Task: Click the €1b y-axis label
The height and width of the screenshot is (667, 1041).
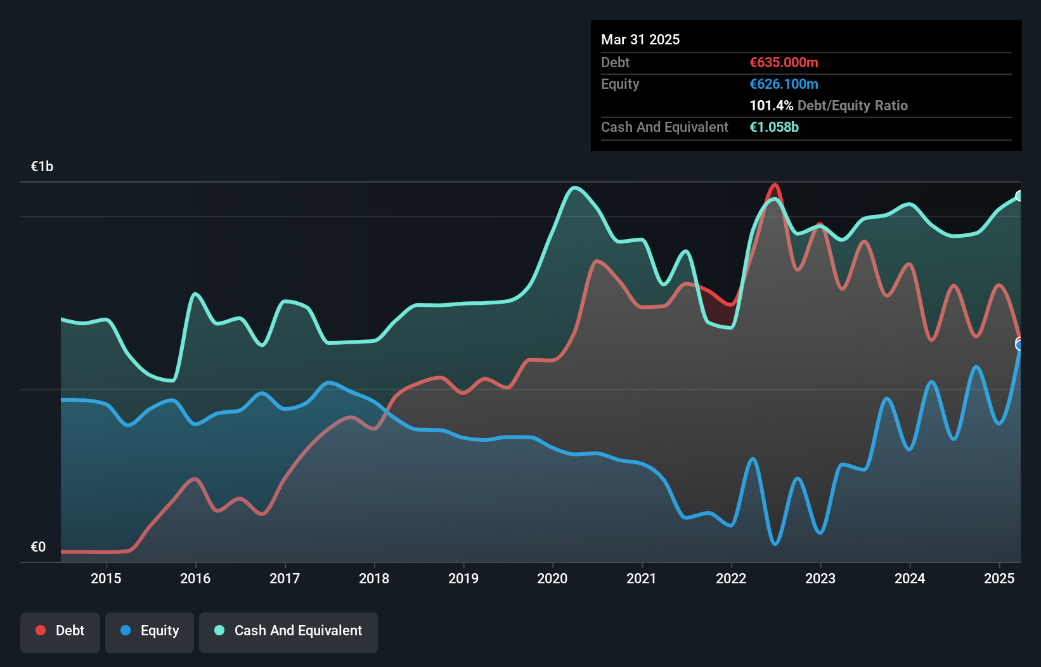Action: [x=42, y=167]
